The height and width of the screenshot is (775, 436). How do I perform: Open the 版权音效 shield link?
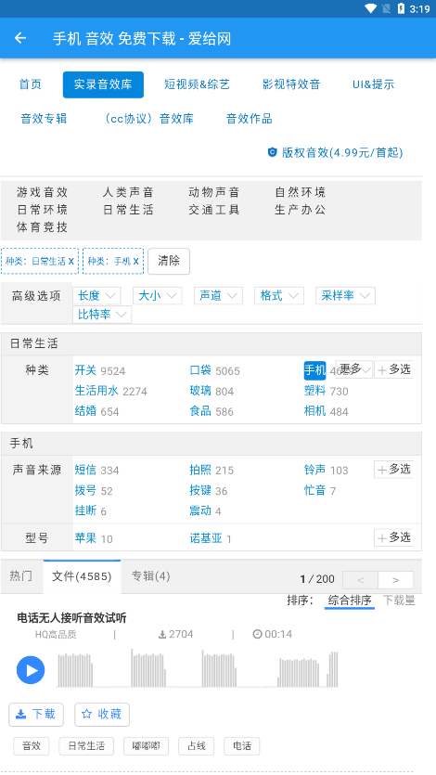335,152
